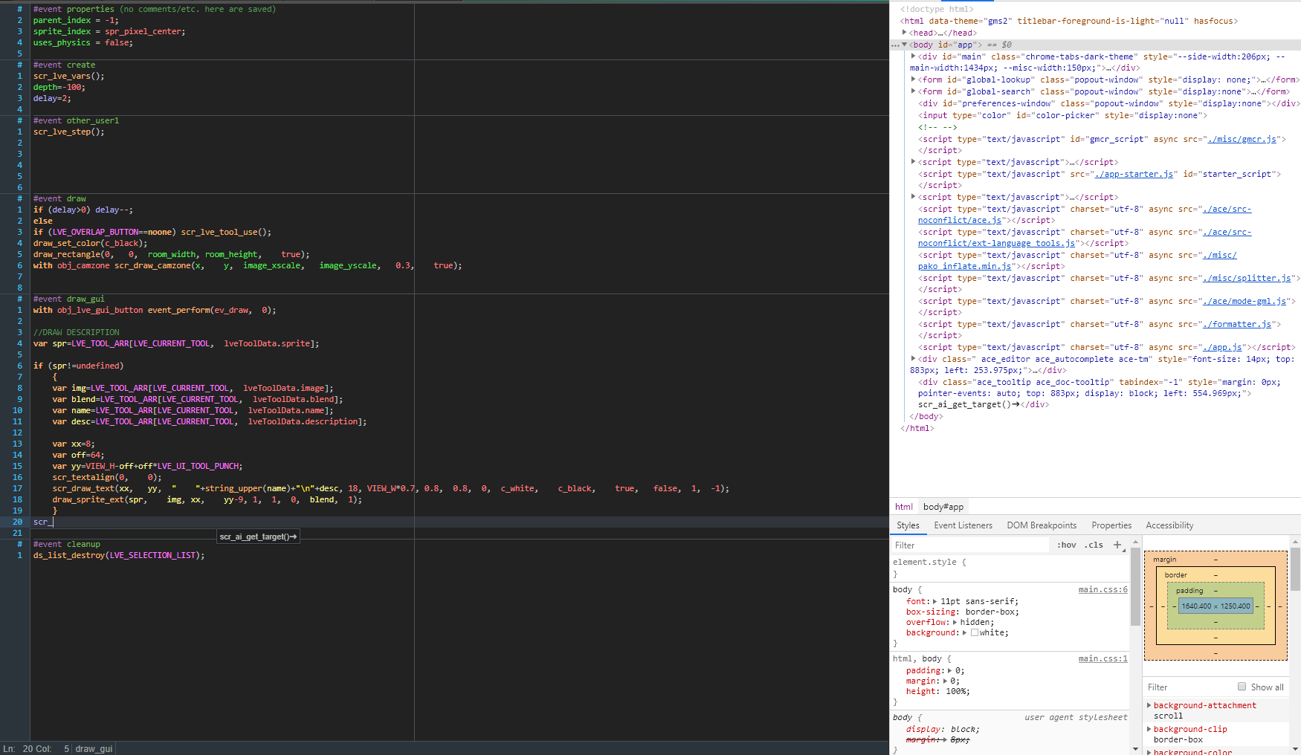Follow the ./app.js link
This screenshot has width=1301, height=755.
pyautogui.click(x=1222, y=347)
